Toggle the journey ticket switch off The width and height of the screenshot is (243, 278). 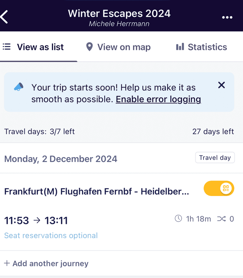pos(219,188)
